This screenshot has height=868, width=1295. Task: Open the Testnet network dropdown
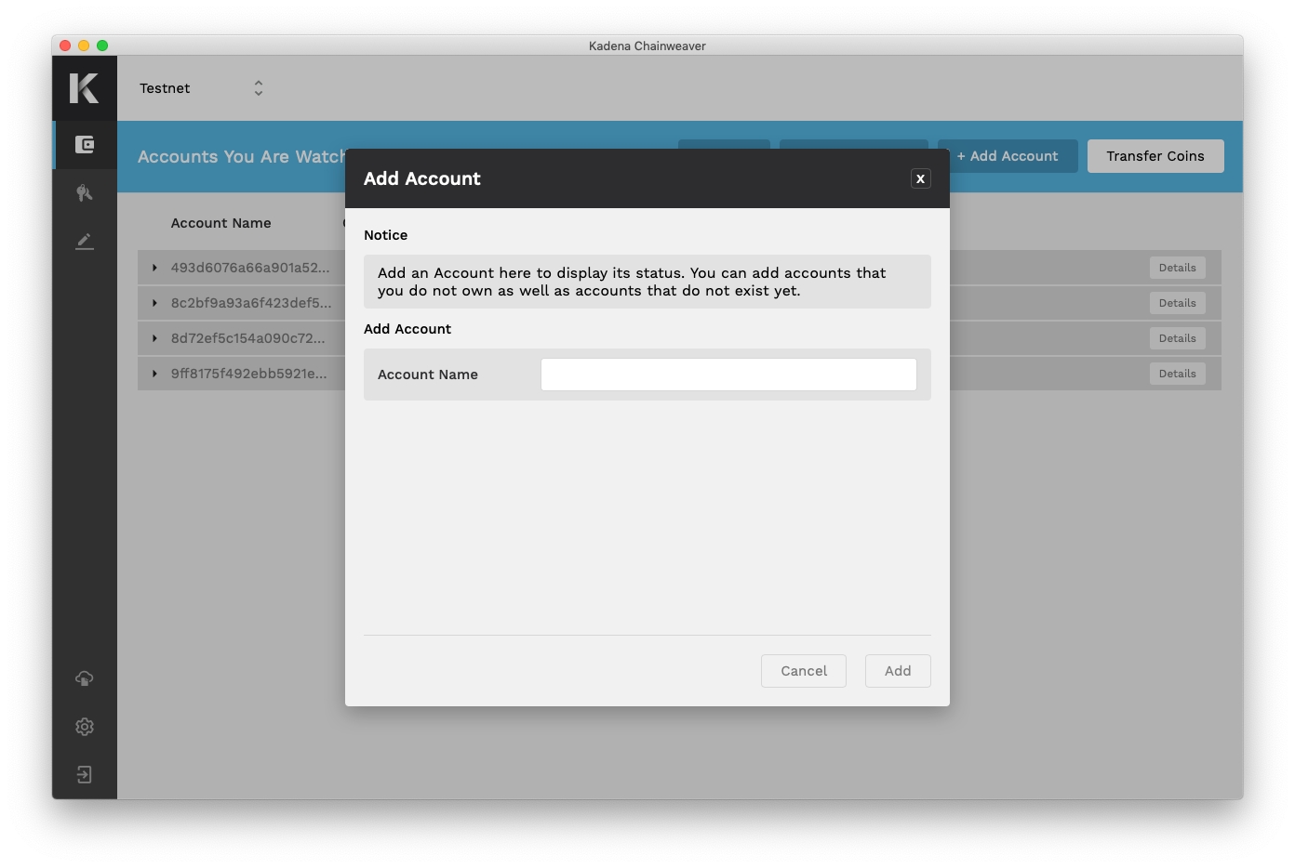pyautogui.click(x=202, y=88)
